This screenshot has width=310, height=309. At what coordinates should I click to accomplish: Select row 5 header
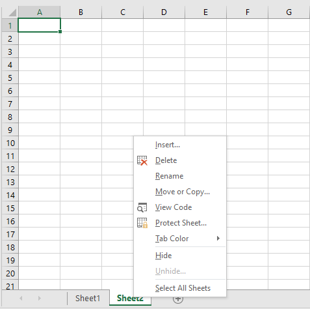(x=10, y=78)
